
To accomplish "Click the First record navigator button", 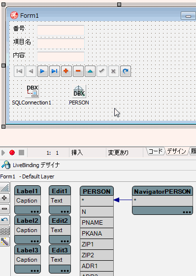I will pos(19,71).
